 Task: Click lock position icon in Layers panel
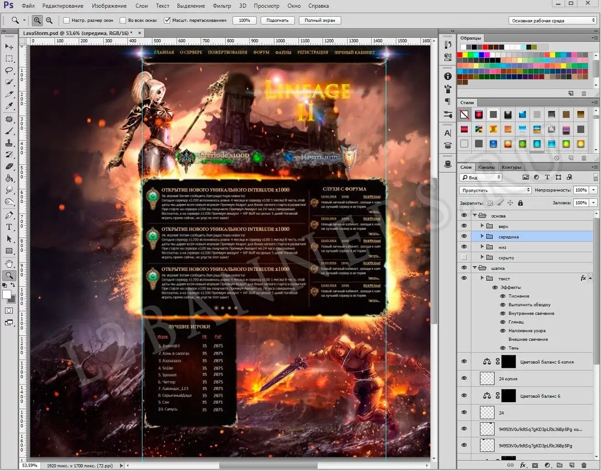(510, 203)
